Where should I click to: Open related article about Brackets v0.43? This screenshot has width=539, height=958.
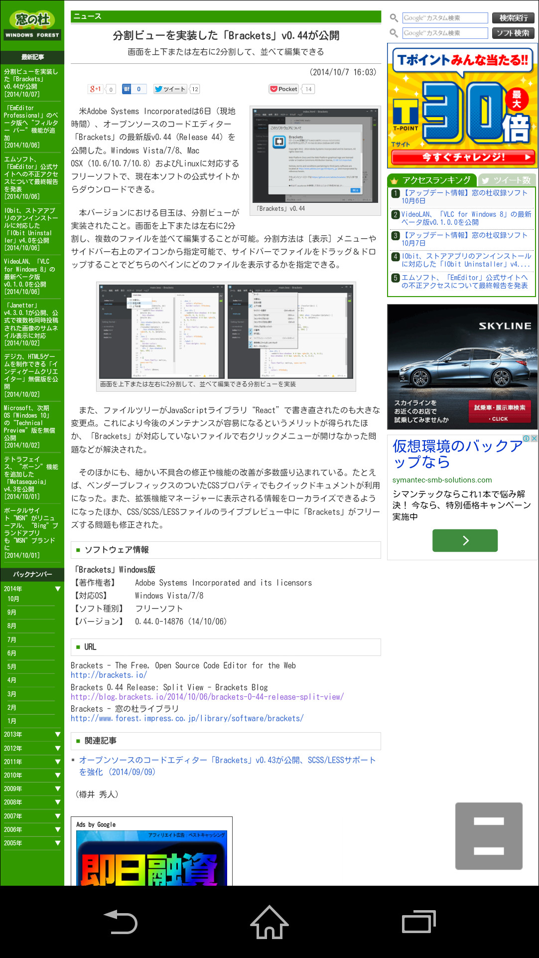(227, 766)
